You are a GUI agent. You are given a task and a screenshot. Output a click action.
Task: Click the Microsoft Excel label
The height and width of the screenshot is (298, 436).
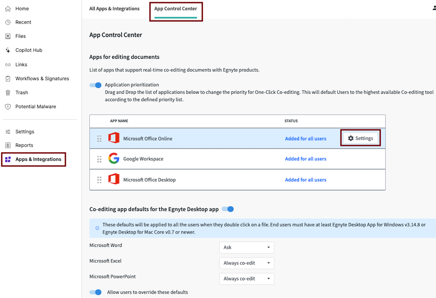click(106, 261)
